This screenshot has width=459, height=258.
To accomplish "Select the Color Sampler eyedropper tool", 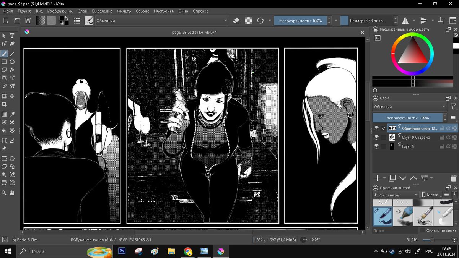I will click(12, 114).
